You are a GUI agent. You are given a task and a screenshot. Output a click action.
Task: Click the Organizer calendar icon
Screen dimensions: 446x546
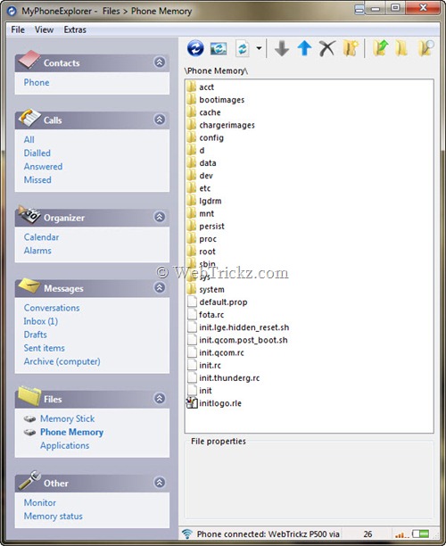(x=29, y=214)
